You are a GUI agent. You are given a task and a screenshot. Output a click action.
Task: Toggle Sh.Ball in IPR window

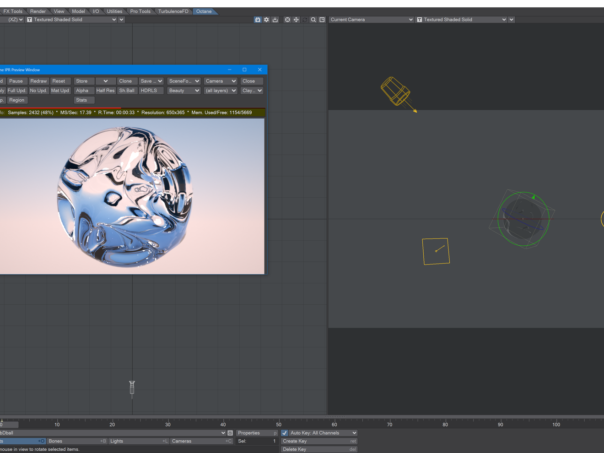[127, 91]
